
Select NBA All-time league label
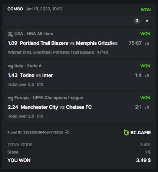coord(40,34)
